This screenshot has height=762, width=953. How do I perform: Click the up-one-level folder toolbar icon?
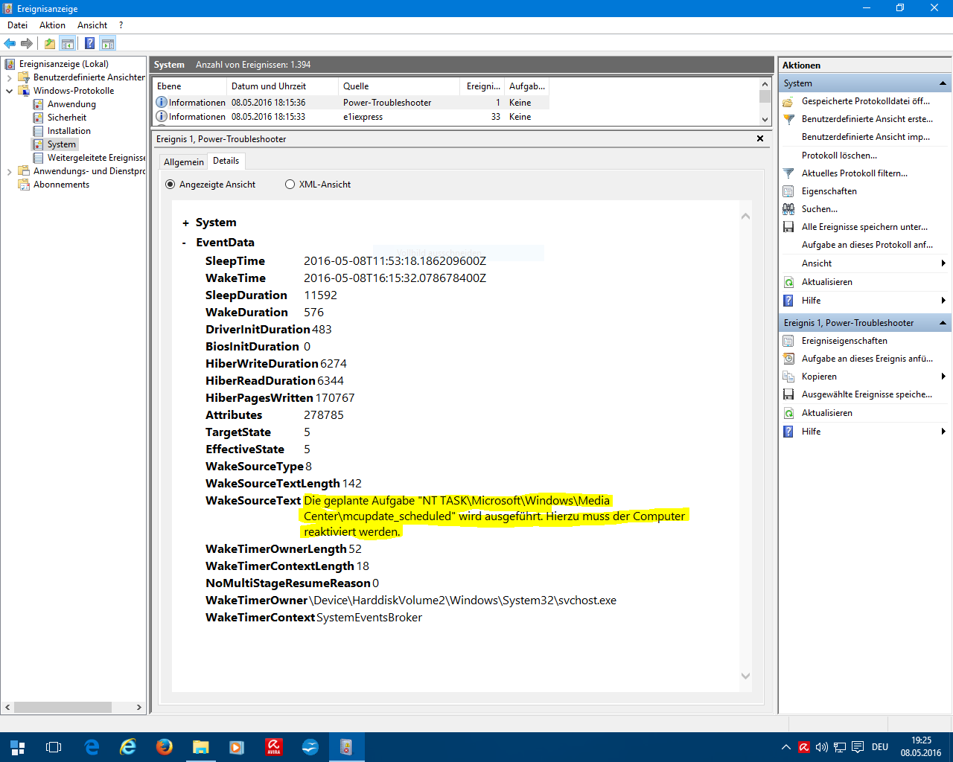(50, 44)
